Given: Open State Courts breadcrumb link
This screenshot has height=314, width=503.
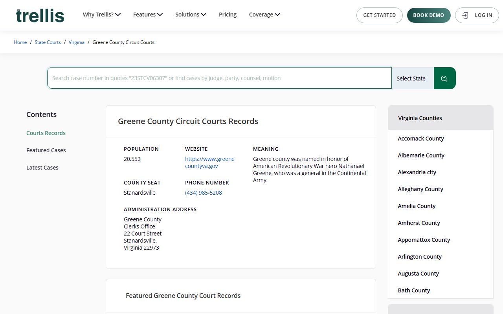Looking at the screenshot, I should point(48,42).
